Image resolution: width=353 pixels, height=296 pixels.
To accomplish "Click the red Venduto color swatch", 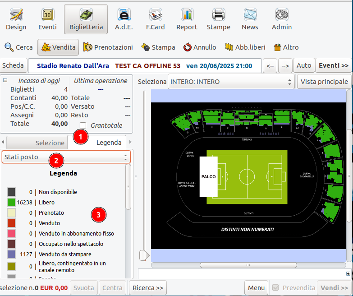I will pyautogui.click(x=11, y=223).
